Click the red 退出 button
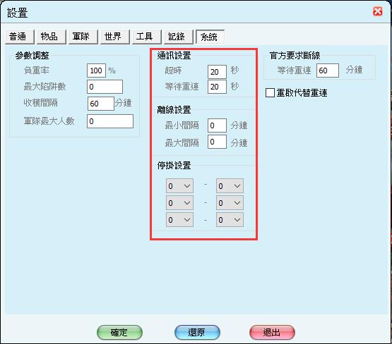Viewport: 392px width, 344px height. point(272,333)
